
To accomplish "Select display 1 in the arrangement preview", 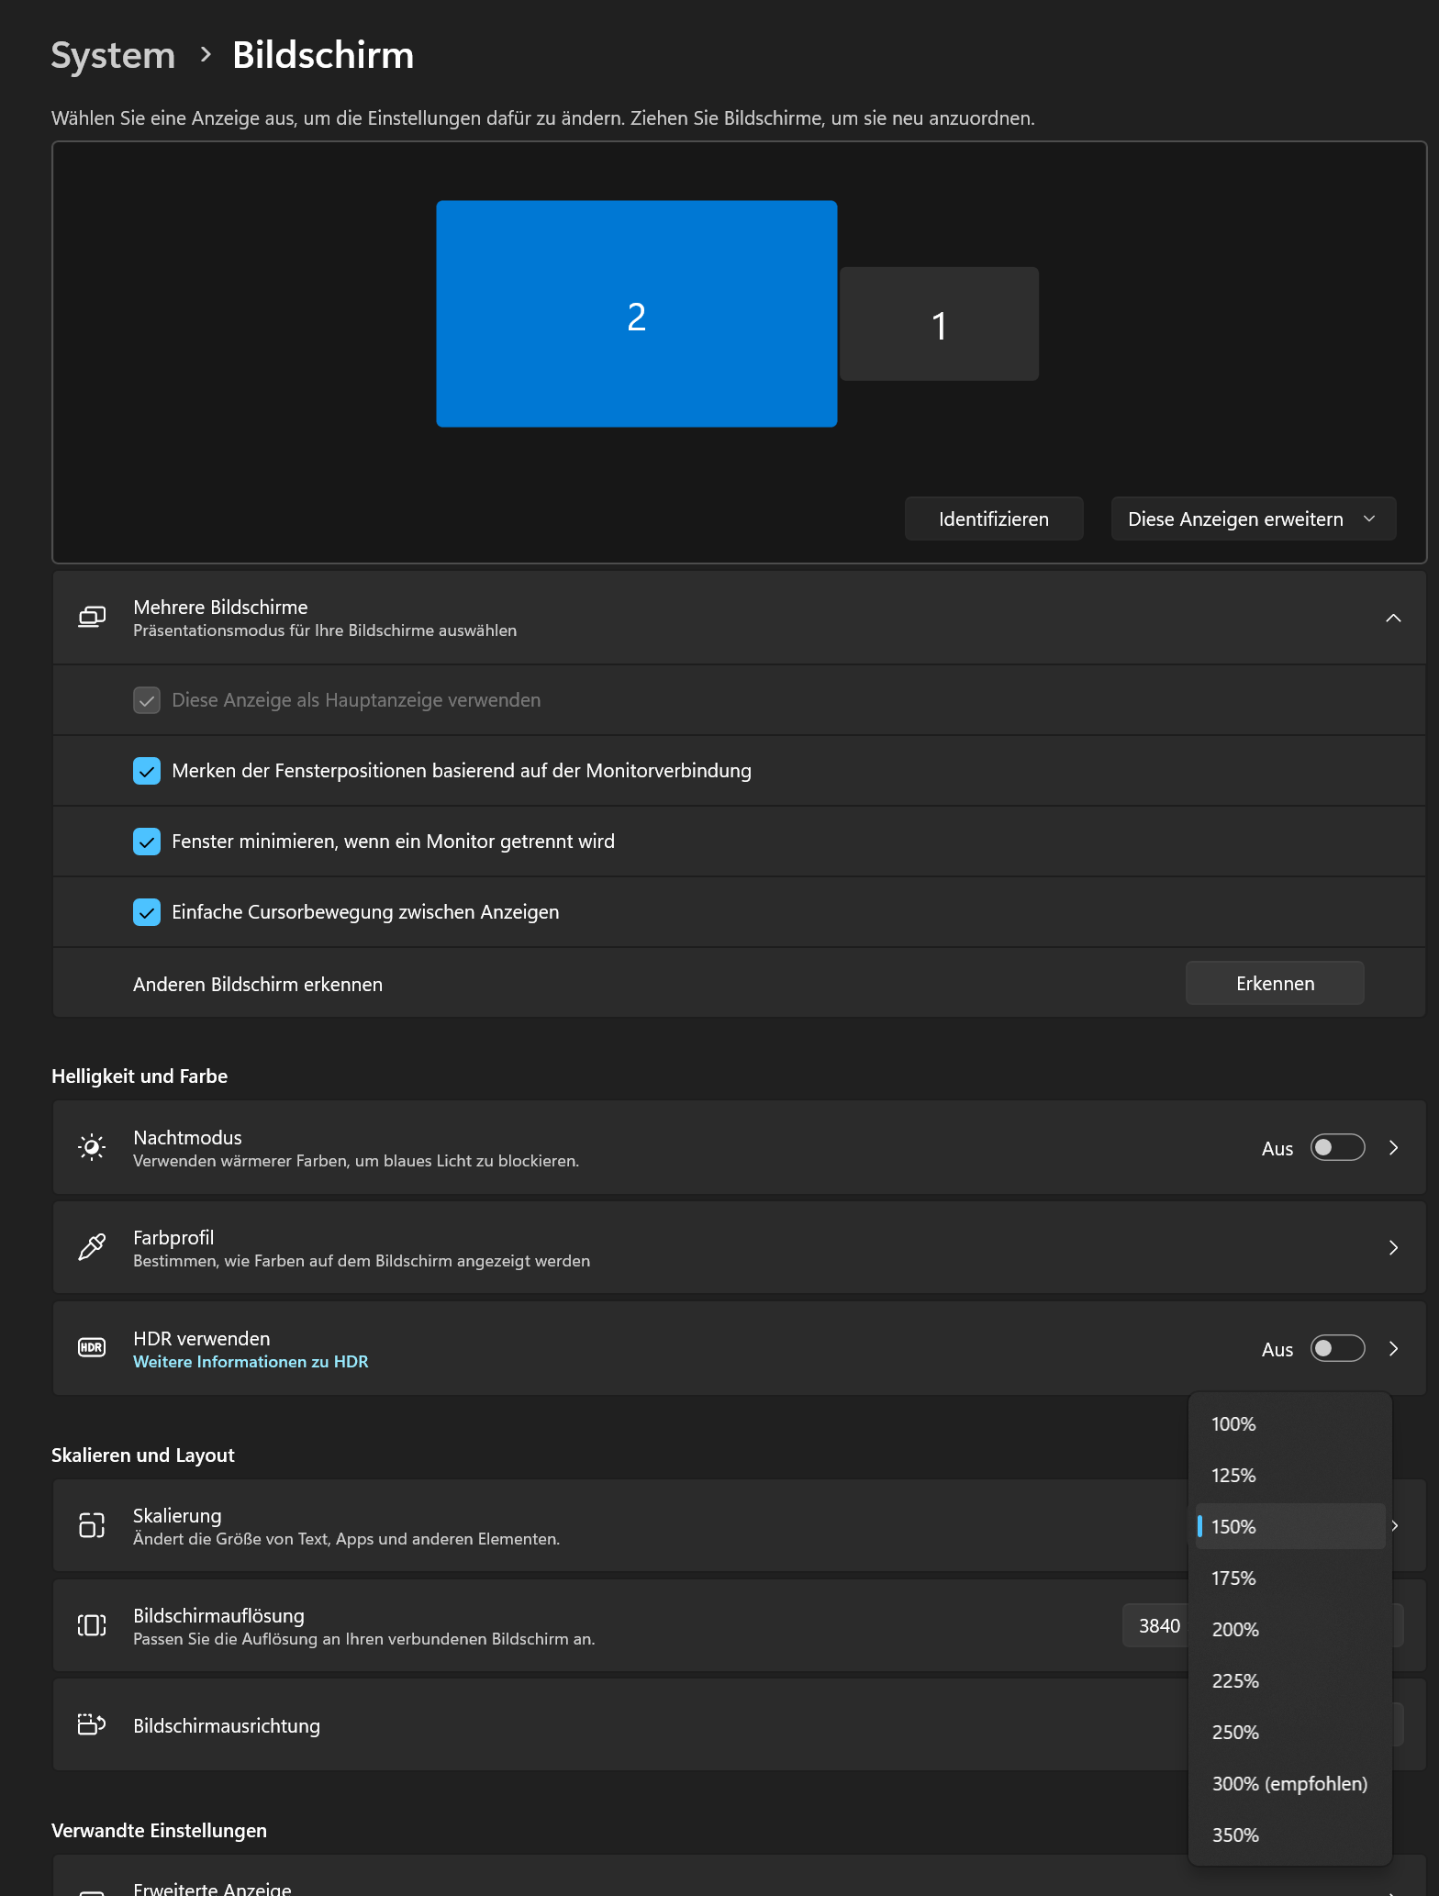I will coord(939,324).
